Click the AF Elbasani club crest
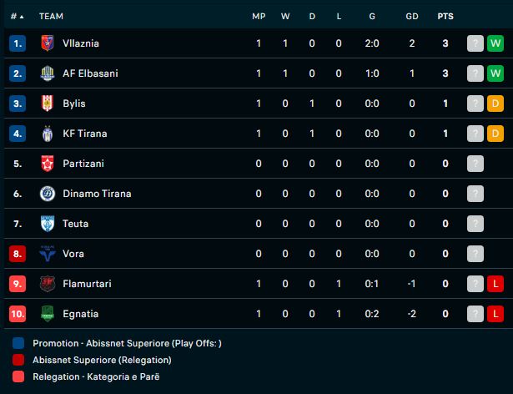 (47, 73)
